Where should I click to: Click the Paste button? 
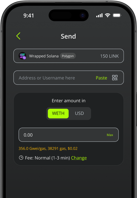click(x=101, y=78)
